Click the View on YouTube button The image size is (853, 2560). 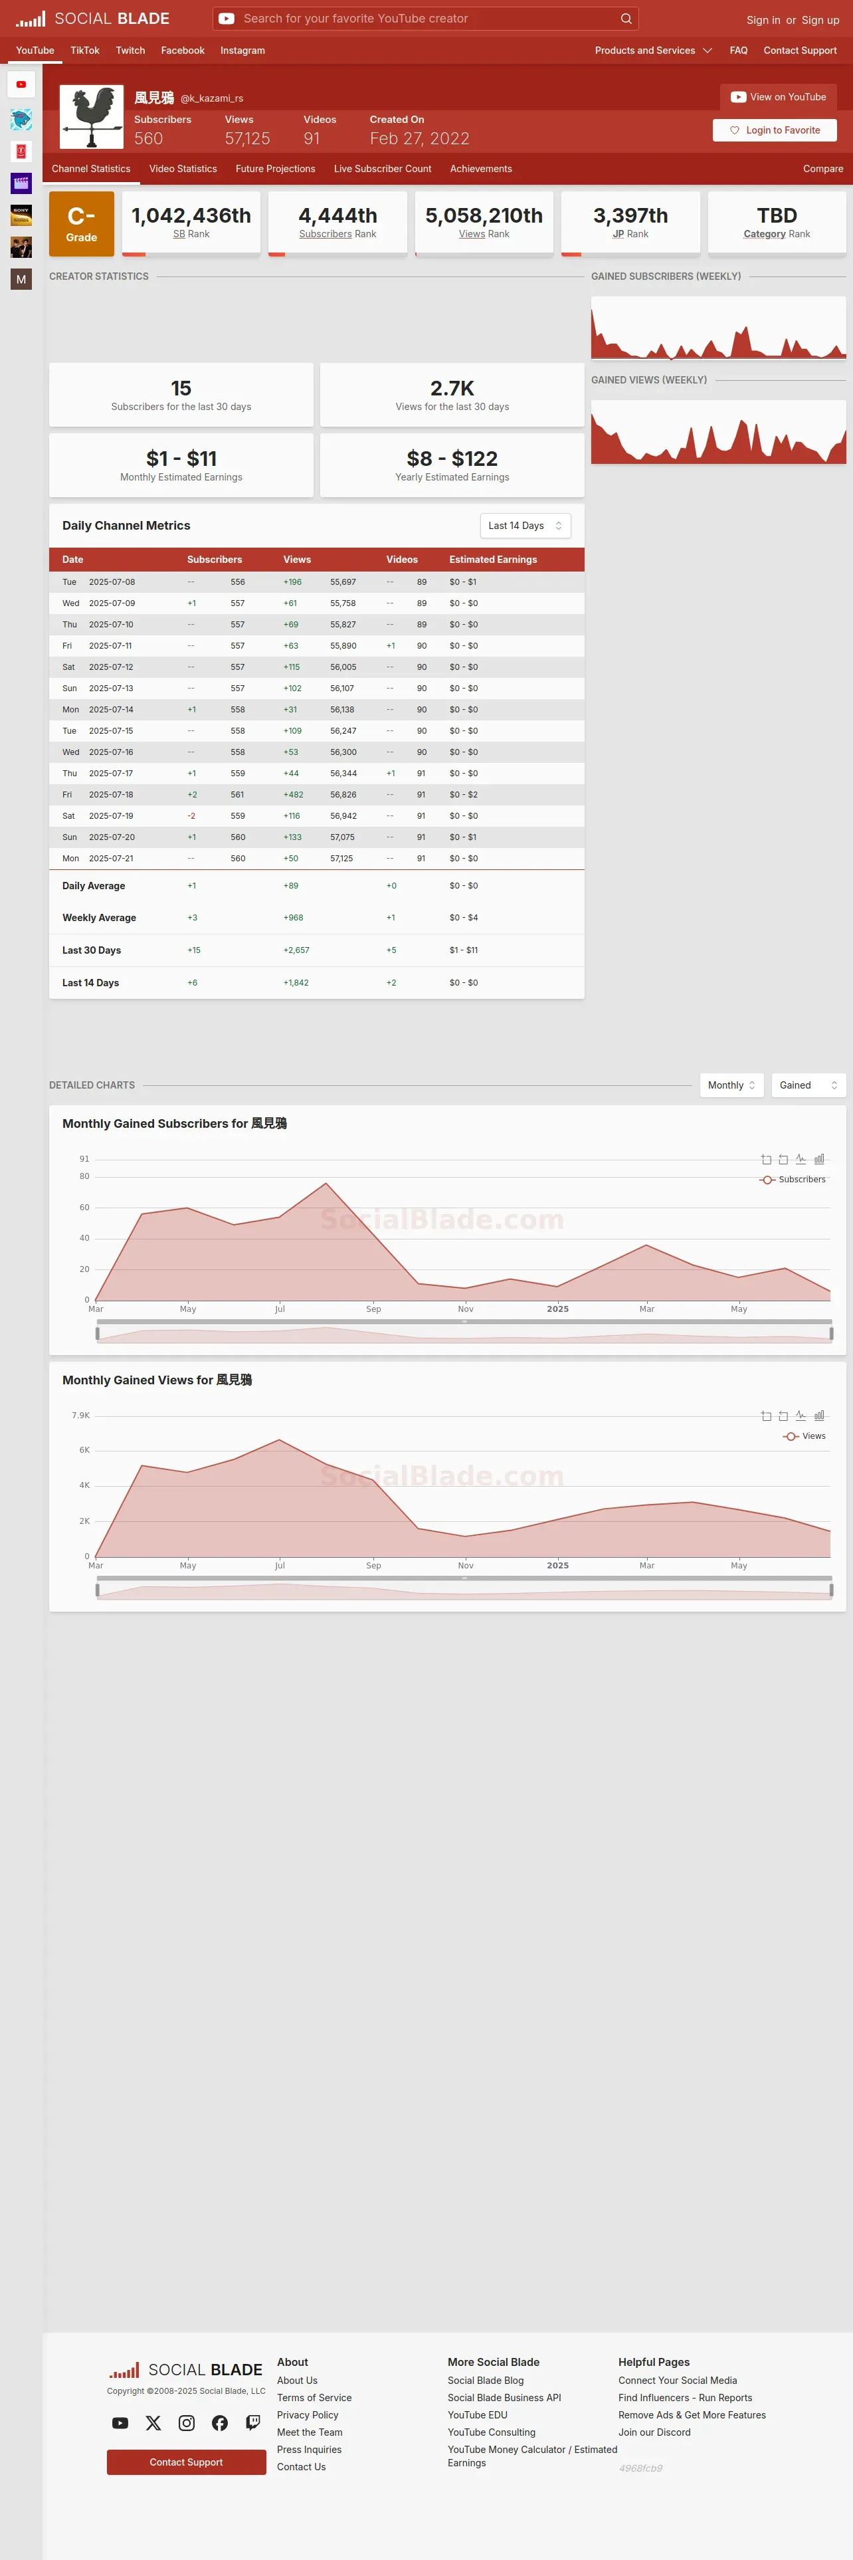[x=779, y=98]
